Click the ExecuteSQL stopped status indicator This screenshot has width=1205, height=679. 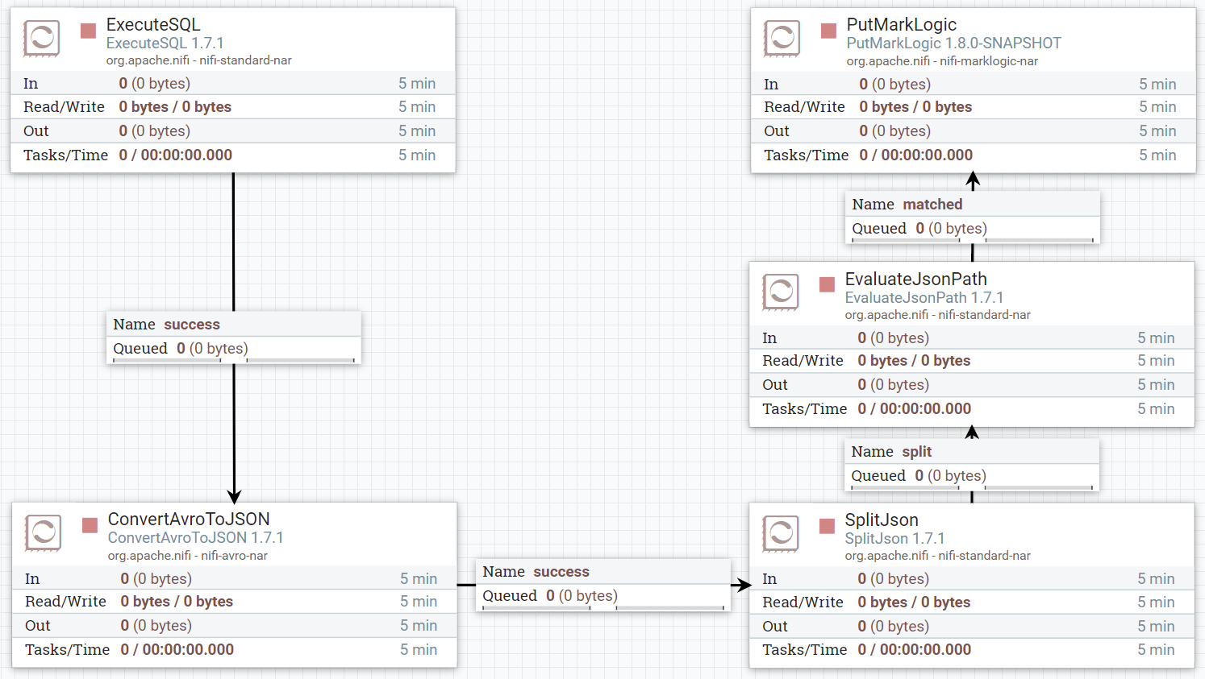coord(89,31)
